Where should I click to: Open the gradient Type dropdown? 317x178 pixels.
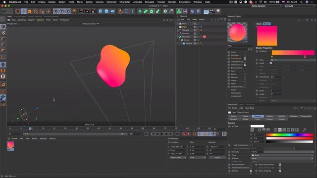coord(293,60)
